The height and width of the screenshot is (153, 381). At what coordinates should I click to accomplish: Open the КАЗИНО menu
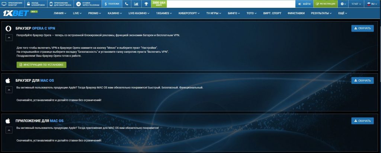[116, 13]
